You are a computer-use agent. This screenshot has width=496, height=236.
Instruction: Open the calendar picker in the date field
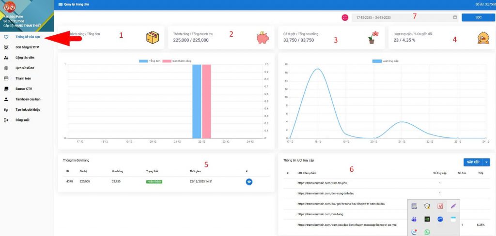click(454, 17)
